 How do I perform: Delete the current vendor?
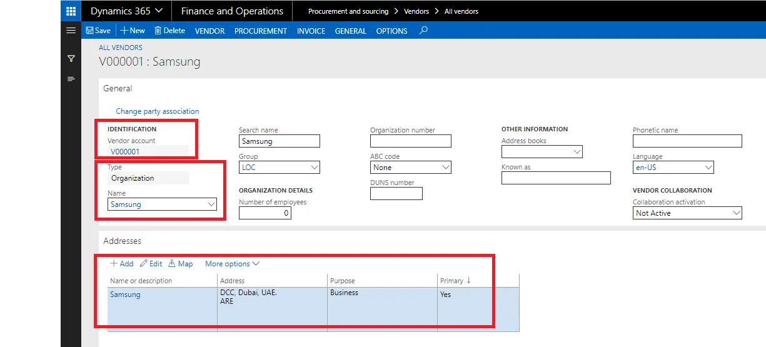pos(169,31)
